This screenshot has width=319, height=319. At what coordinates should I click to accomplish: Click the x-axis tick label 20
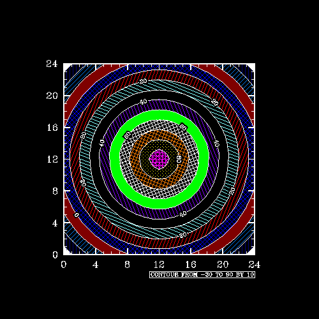click(x=223, y=265)
